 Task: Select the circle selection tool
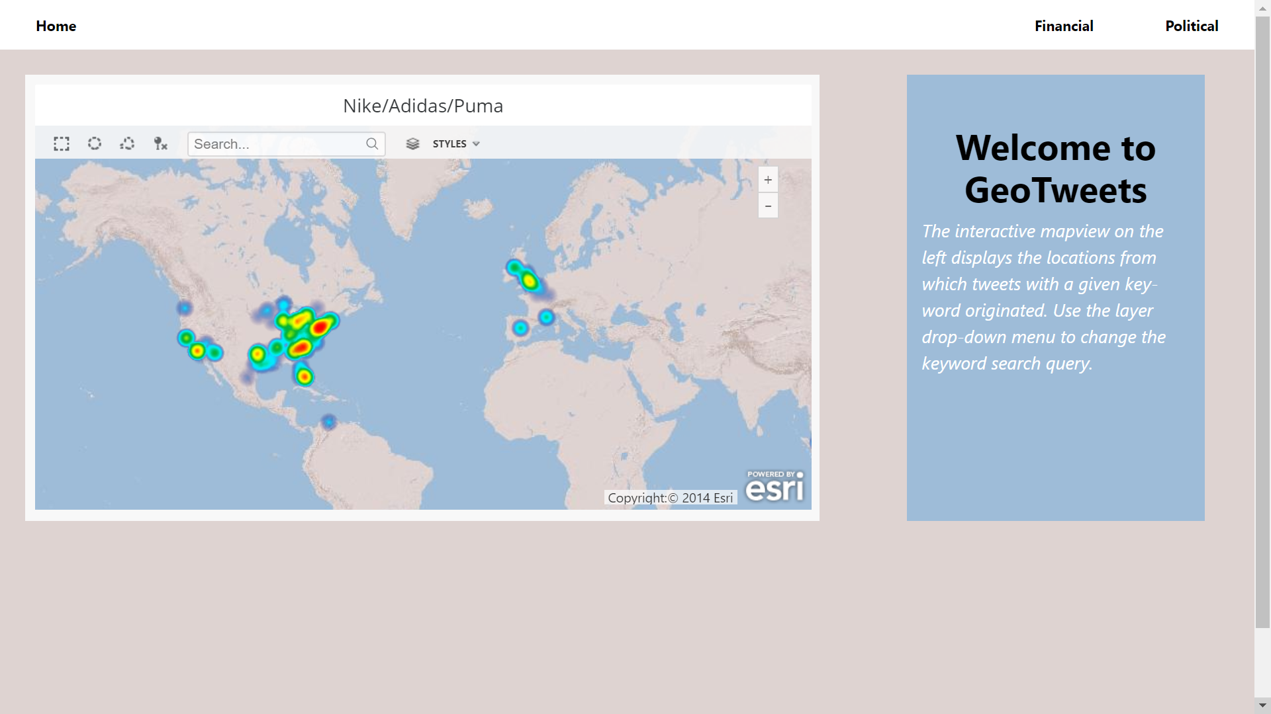(95, 143)
